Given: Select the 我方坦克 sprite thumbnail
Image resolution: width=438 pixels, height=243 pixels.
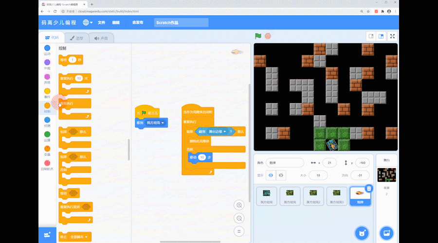Looking at the screenshot, I should tap(267, 196).
